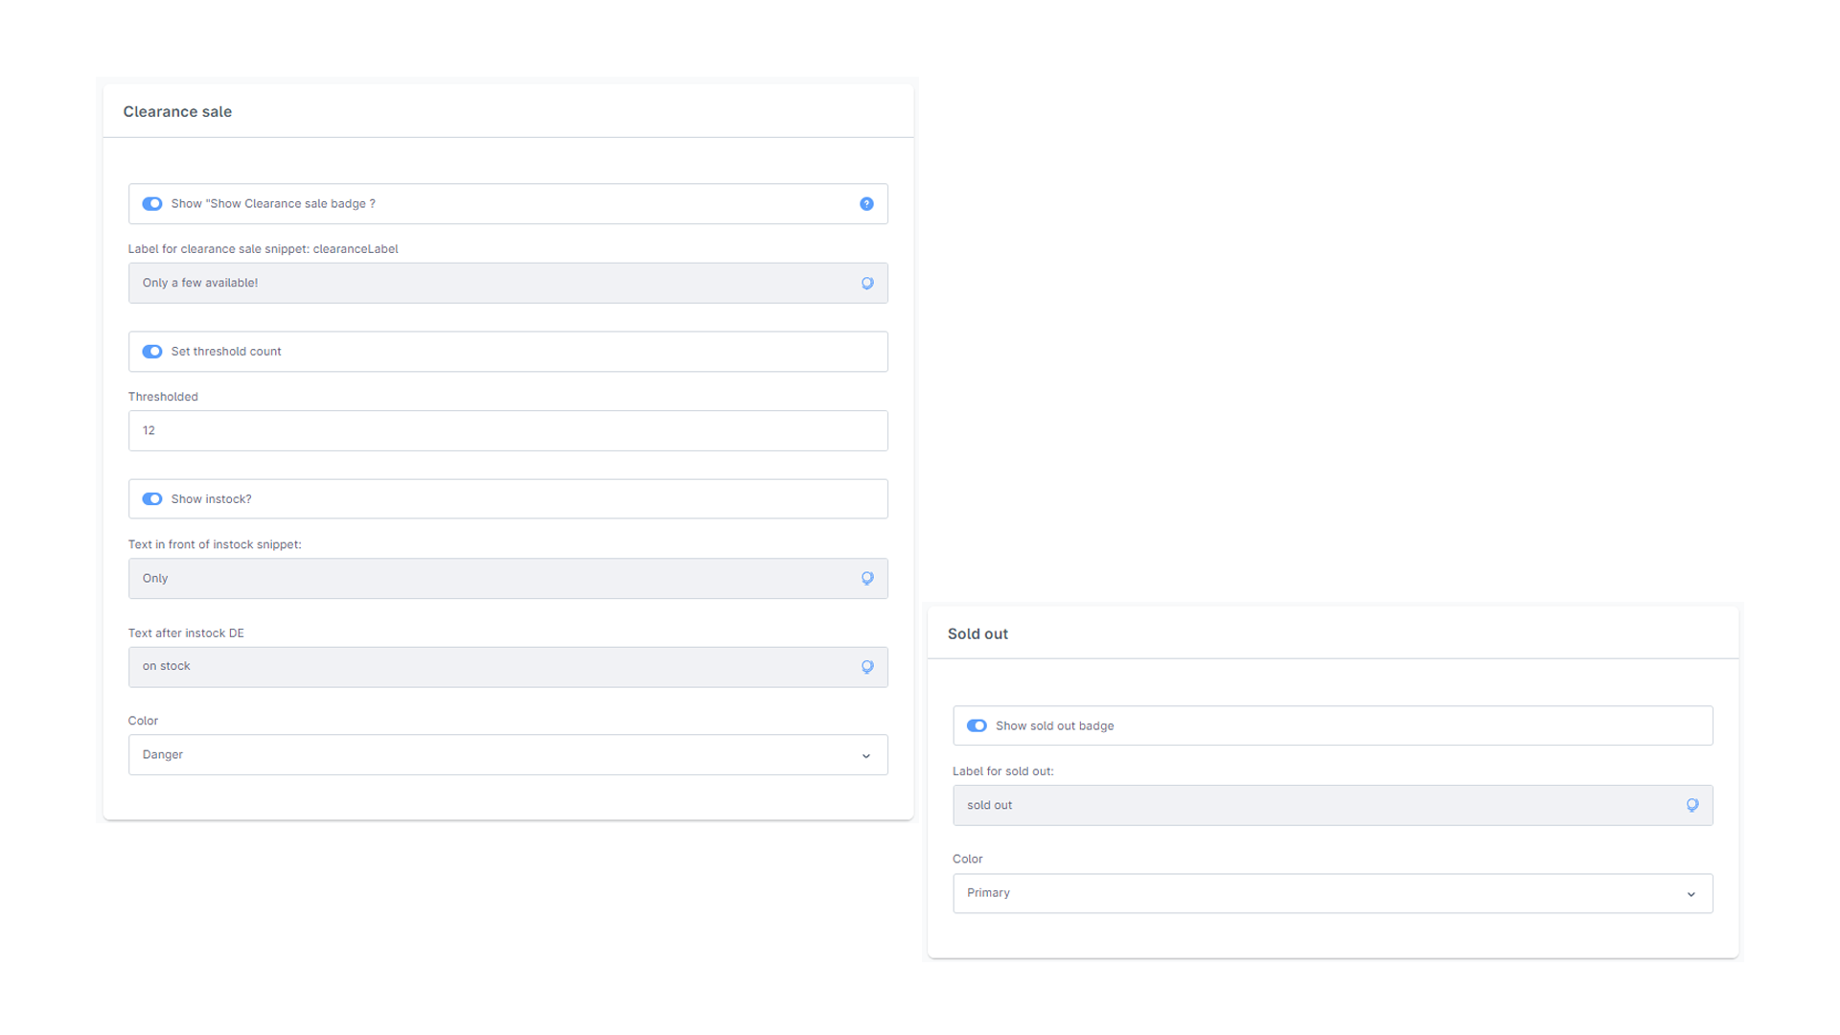Toggle Show Clearance sale badge switch

(x=152, y=204)
